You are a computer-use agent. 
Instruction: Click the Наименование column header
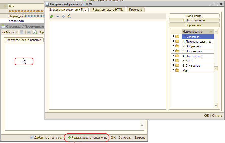198,32
